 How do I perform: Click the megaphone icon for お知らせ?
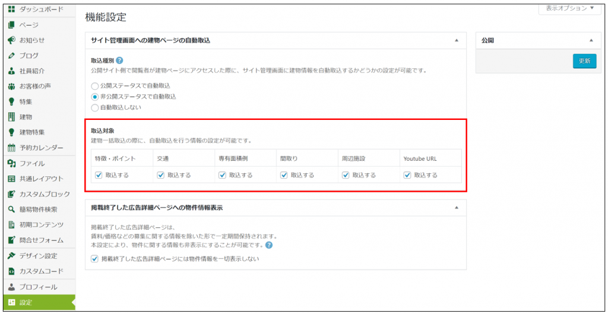tap(11, 40)
